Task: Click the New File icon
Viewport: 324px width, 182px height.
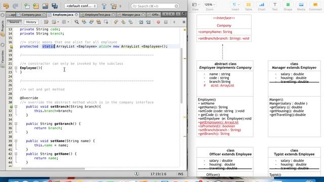Action: pos(27,6)
